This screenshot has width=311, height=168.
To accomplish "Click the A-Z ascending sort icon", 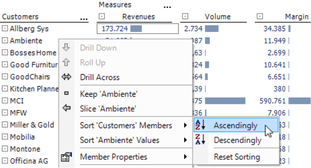I will pyautogui.click(x=200, y=125).
